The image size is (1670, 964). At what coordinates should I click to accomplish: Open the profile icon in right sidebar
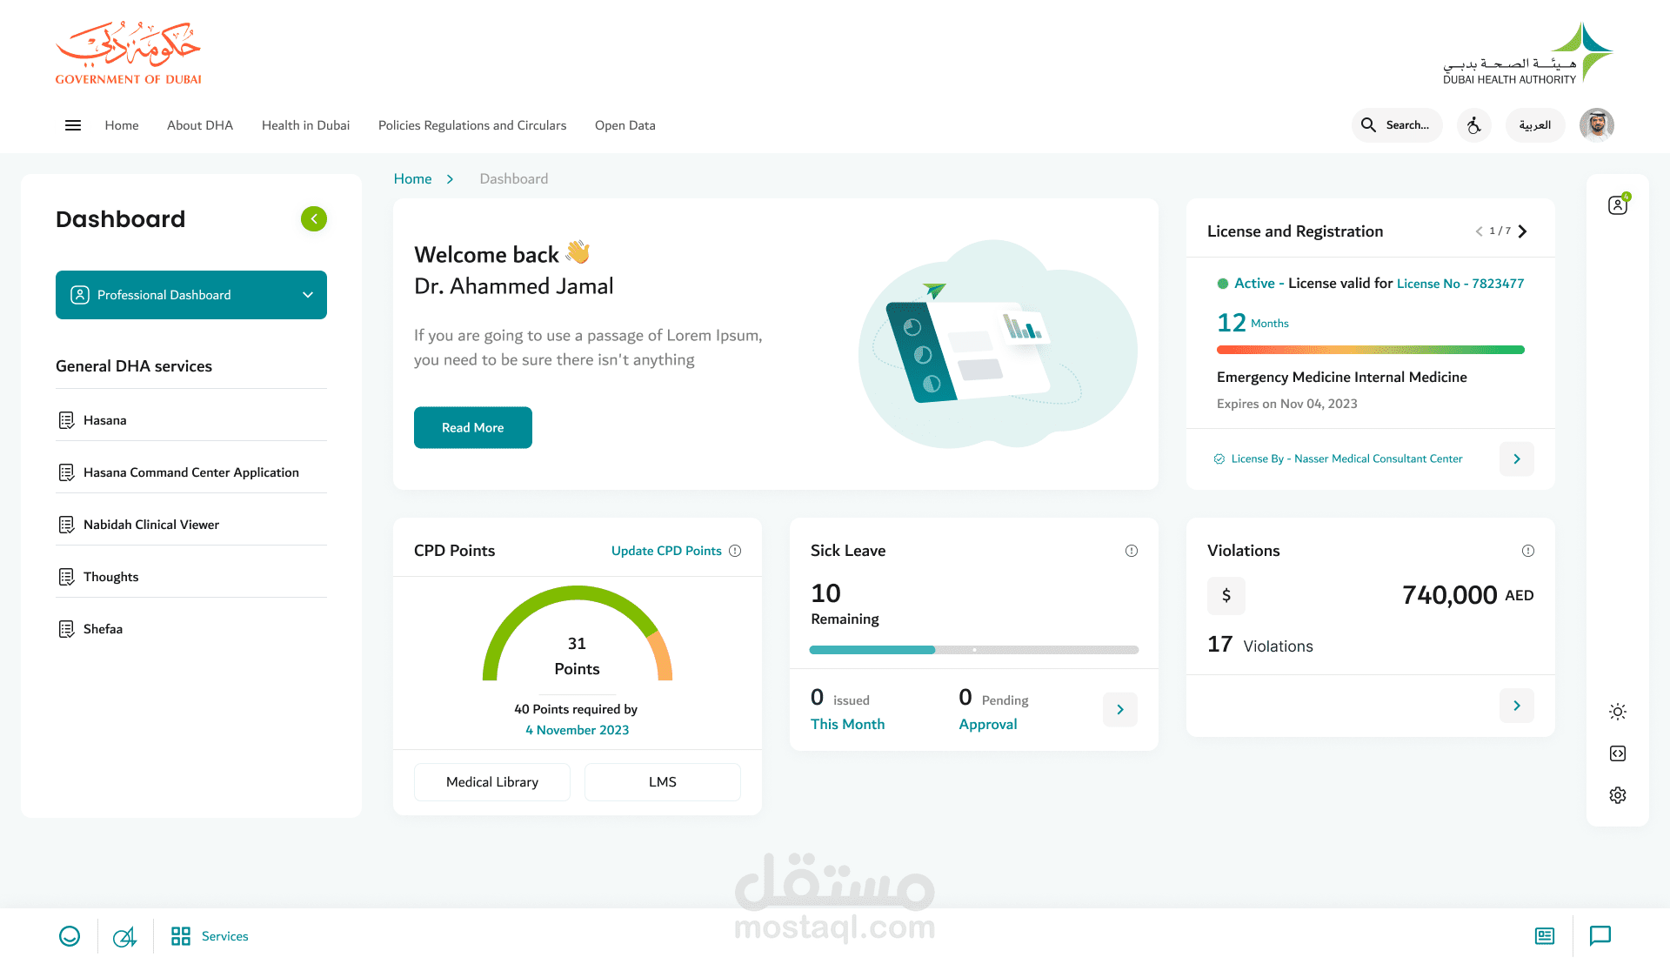pos(1617,205)
